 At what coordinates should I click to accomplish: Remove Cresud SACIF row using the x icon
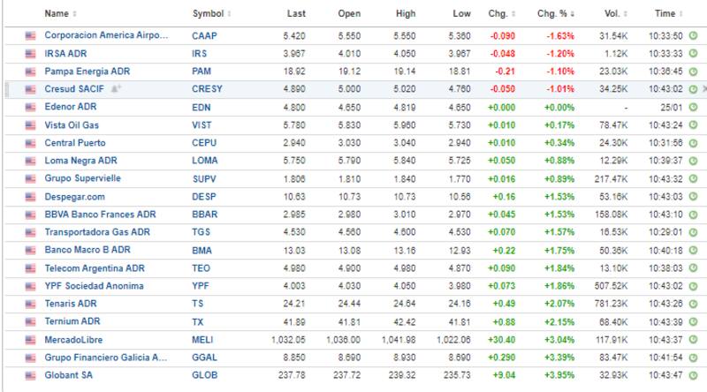tap(703, 89)
